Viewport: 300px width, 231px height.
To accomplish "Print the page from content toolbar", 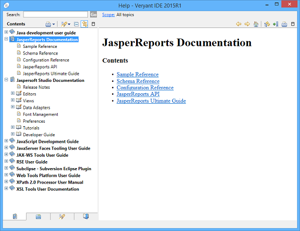I will tap(284, 23).
